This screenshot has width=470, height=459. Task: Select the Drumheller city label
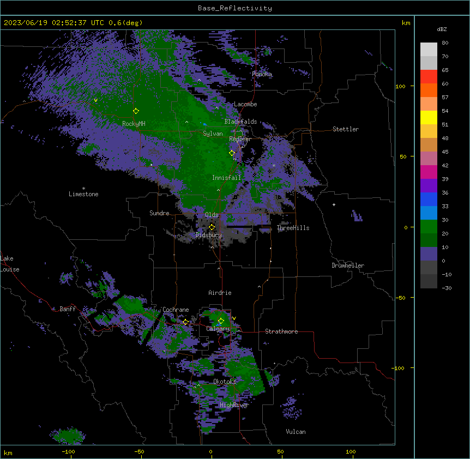pyautogui.click(x=348, y=265)
